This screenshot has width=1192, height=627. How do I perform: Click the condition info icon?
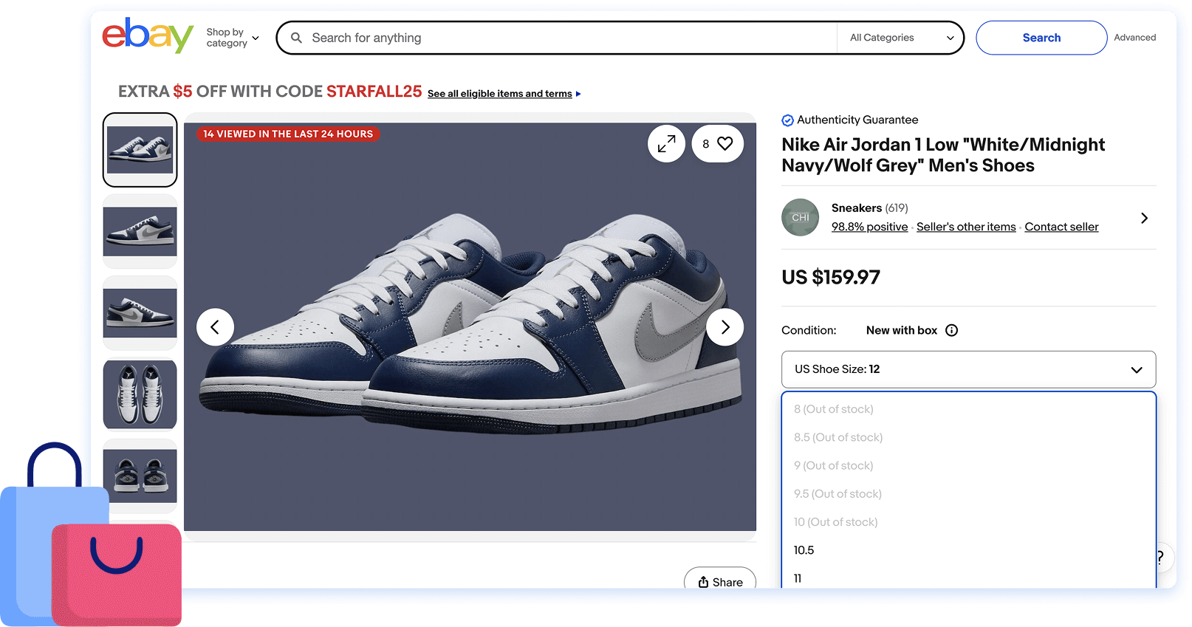pos(951,330)
